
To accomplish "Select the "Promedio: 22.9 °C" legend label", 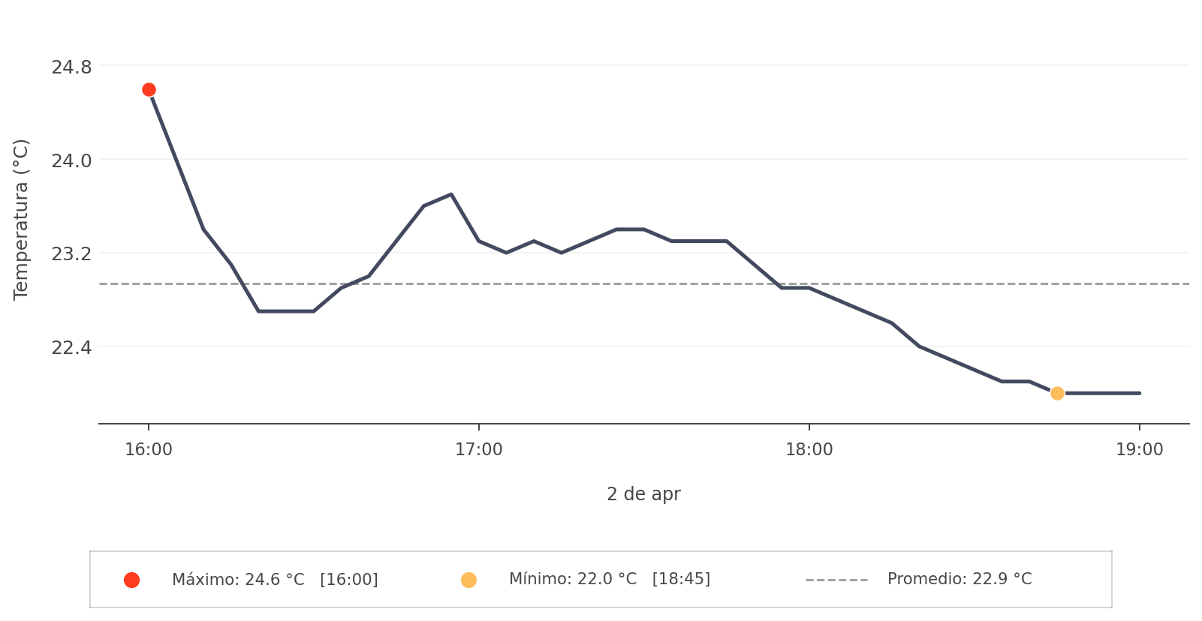I will point(959,580).
